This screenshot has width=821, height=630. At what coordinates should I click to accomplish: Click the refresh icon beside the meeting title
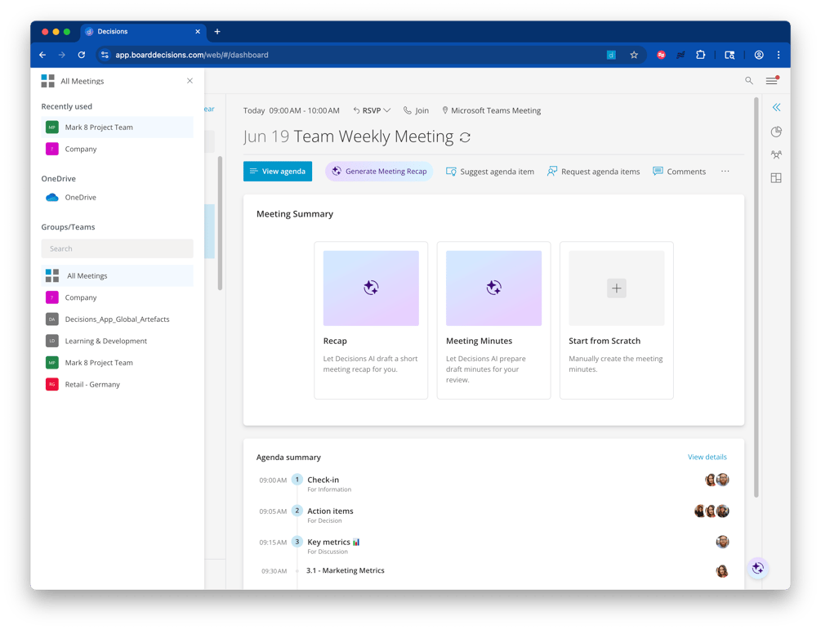point(465,136)
